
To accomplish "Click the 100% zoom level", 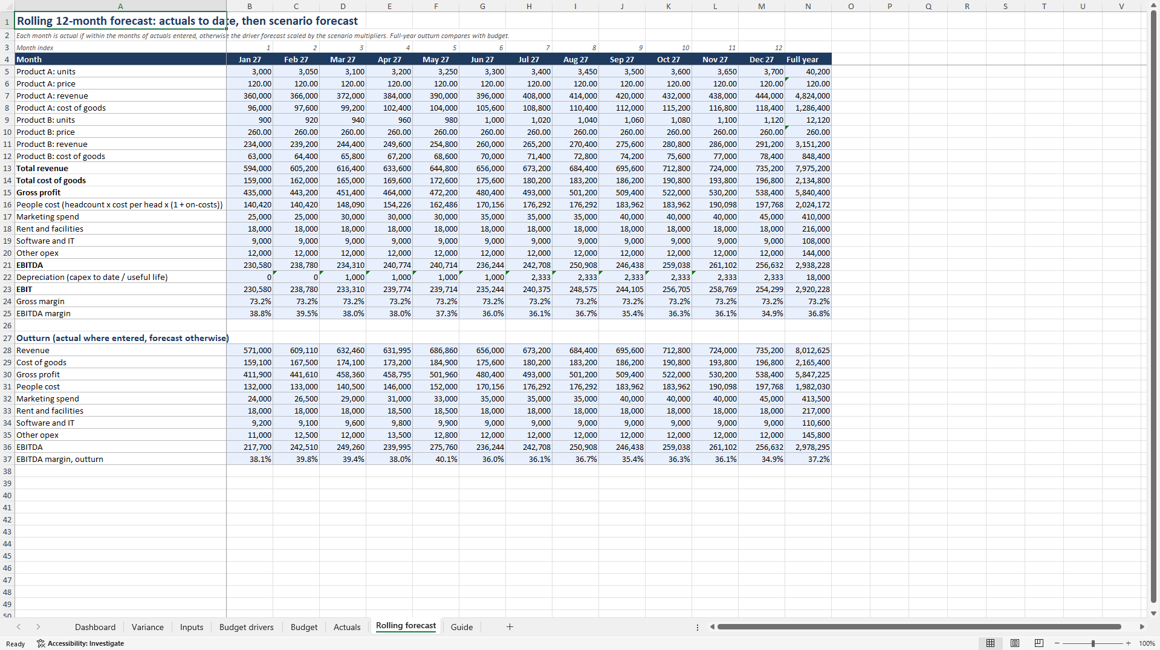I will tap(1147, 643).
